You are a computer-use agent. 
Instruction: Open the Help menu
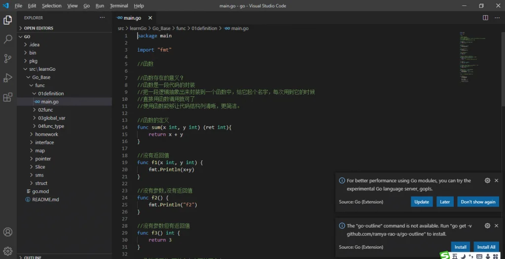[139, 6]
